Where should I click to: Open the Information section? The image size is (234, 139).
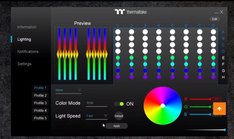click(27, 27)
